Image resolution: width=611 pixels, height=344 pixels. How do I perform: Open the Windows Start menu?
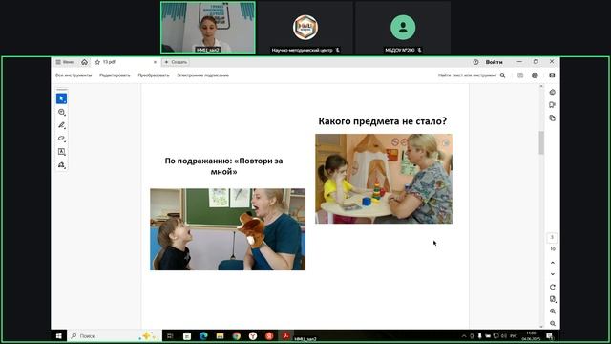[59, 335]
